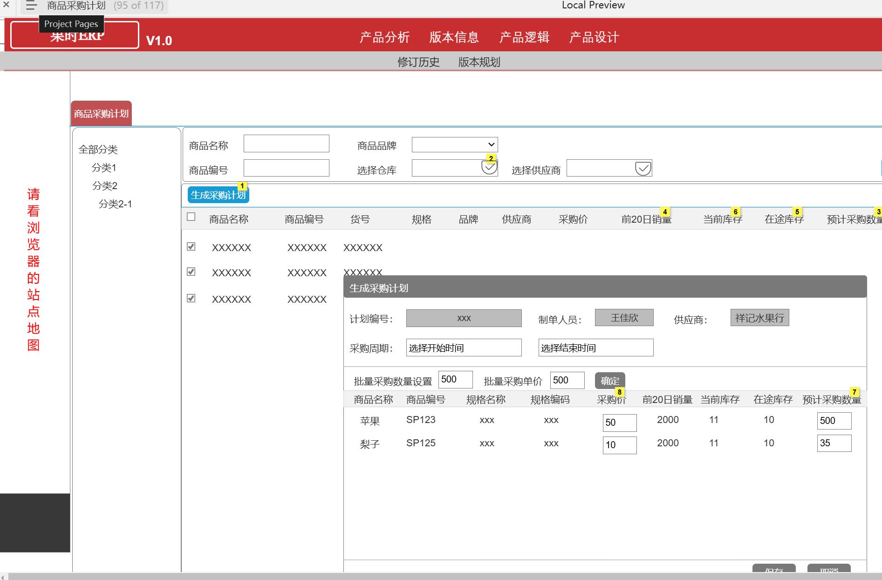This screenshot has width=882, height=580.
Task: Open 版本信息 in the top navigation
Action: tap(454, 37)
